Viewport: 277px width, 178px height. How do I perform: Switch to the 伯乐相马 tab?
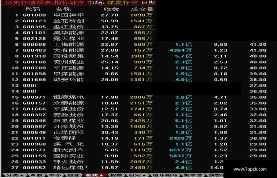pos(165,175)
